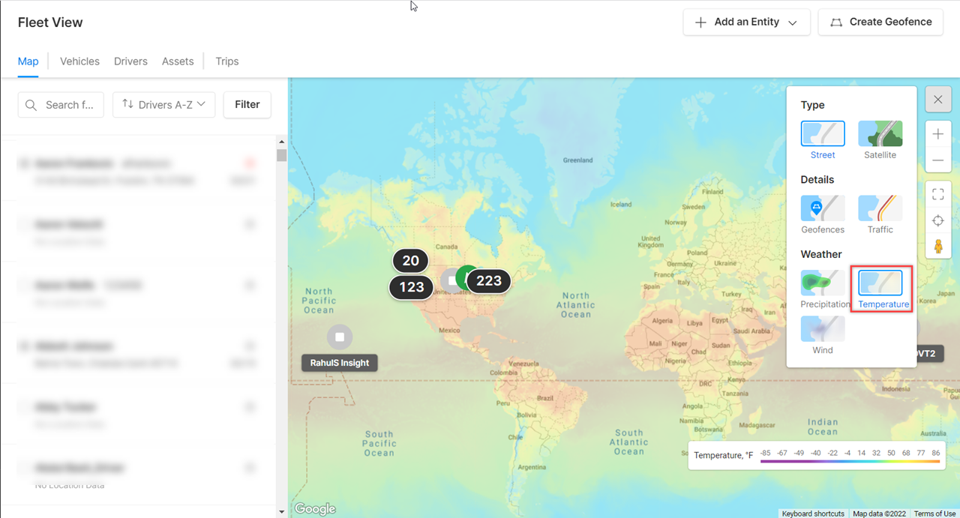This screenshot has height=518, width=960.
Task: Enable the Wind weather layer
Action: click(x=823, y=329)
